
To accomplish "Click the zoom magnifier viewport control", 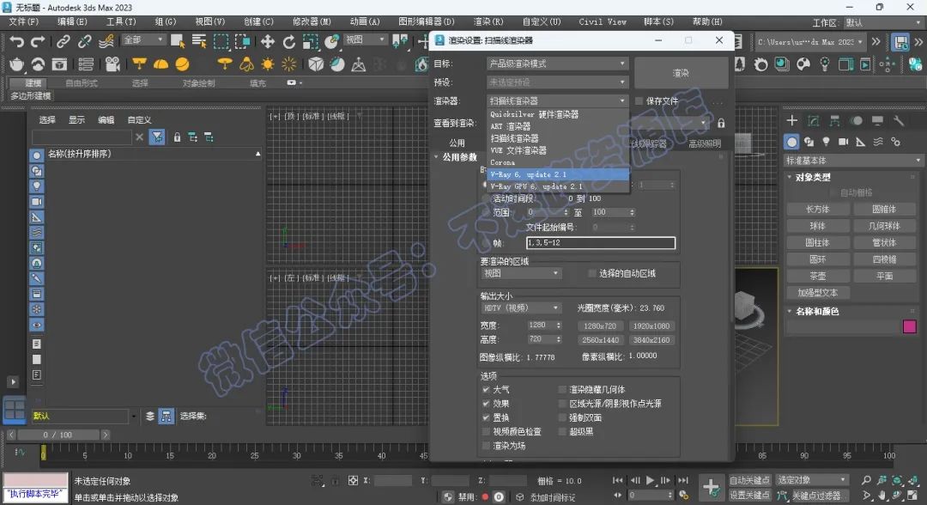I will click(866, 480).
